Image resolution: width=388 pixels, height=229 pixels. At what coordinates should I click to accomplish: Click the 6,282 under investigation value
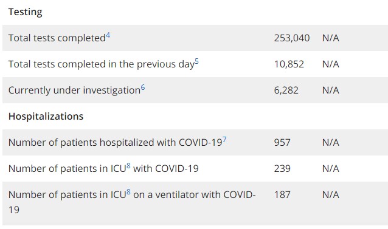click(286, 90)
